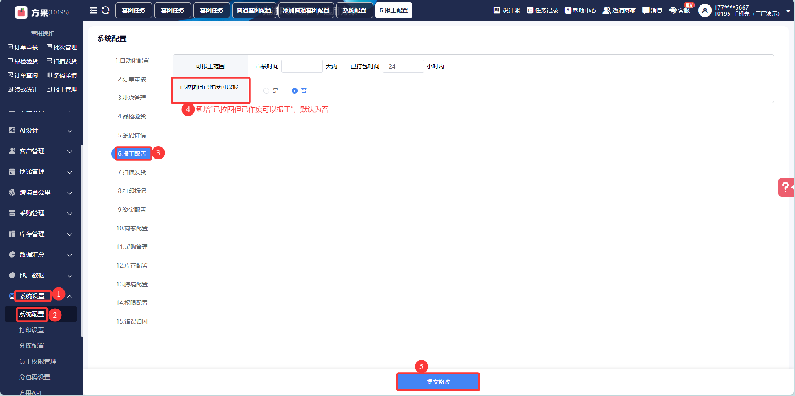The height and width of the screenshot is (396, 795).
Task: Open the account dropdown arrow
Action: tap(788, 11)
